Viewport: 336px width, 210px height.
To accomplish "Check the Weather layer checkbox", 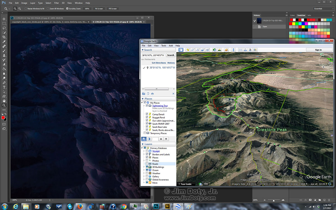I will [147, 173].
